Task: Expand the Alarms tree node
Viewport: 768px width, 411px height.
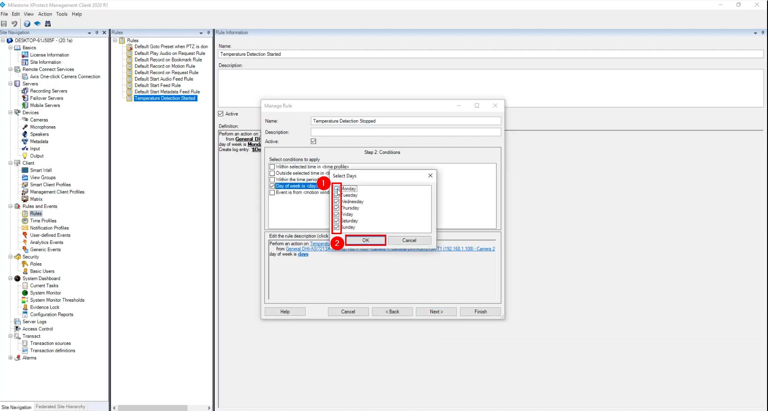Action: (x=10, y=358)
